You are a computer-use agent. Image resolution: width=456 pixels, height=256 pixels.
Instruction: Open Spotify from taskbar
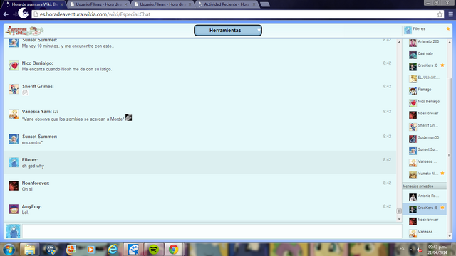click(x=154, y=250)
